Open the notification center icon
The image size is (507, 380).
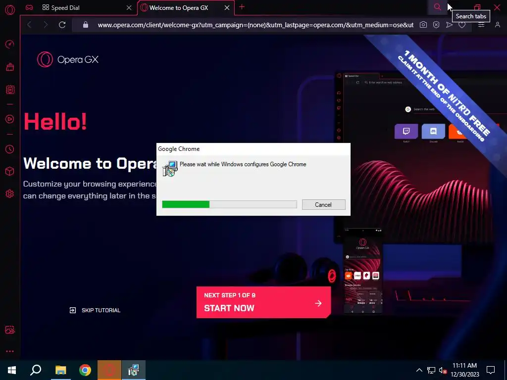point(491,370)
